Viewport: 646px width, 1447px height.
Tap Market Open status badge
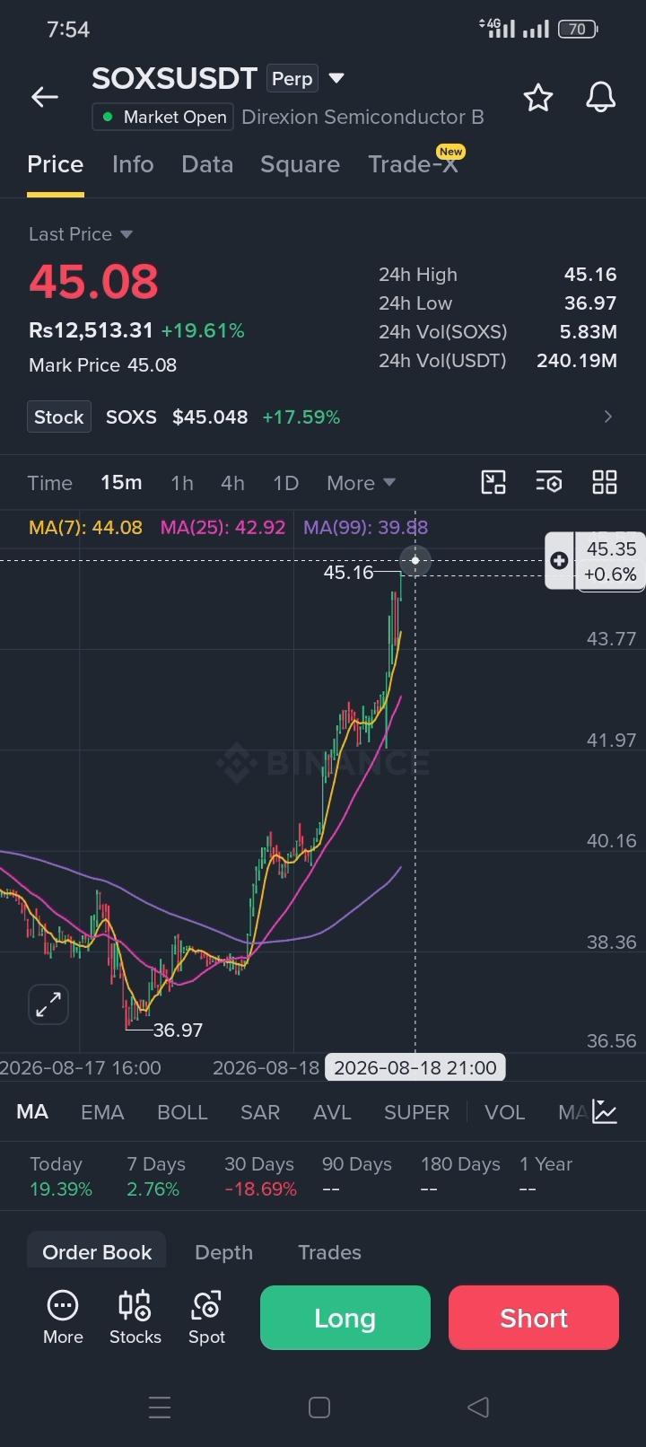[x=163, y=118]
